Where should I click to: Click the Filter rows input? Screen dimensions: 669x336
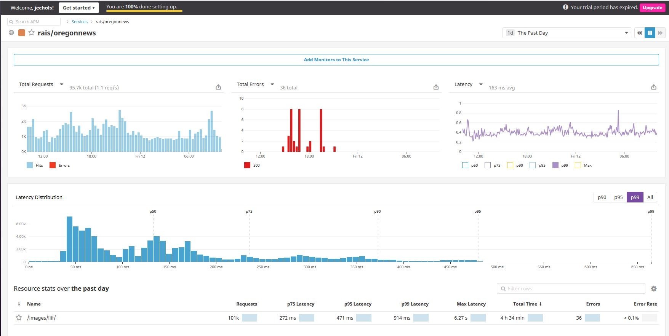571,288
